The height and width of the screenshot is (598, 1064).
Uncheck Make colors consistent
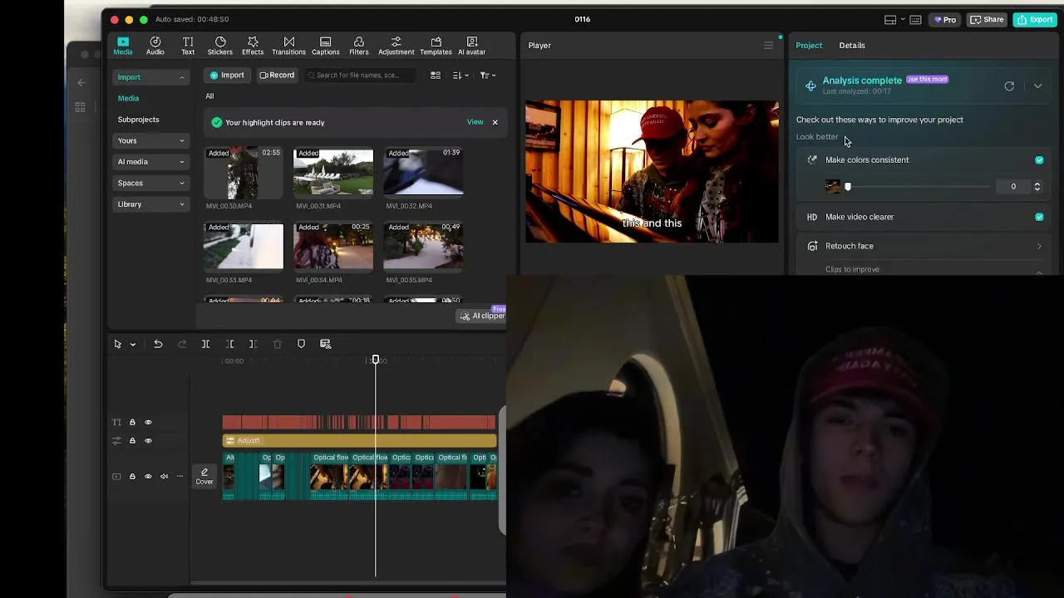coord(1039,160)
